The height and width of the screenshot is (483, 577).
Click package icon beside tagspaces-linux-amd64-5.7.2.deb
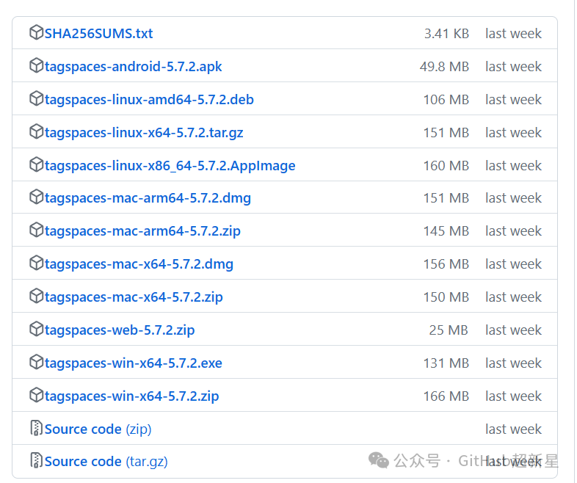[x=36, y=98]
